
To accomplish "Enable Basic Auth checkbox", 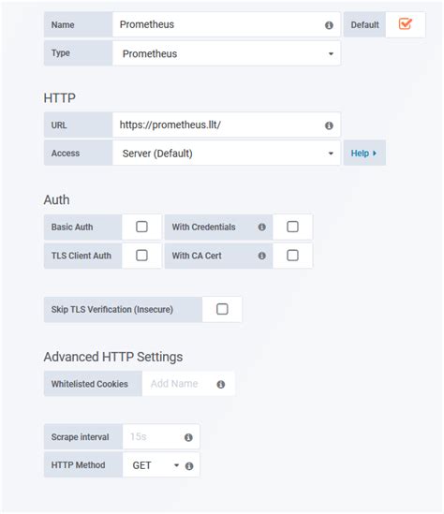I will tap(141, 227).
